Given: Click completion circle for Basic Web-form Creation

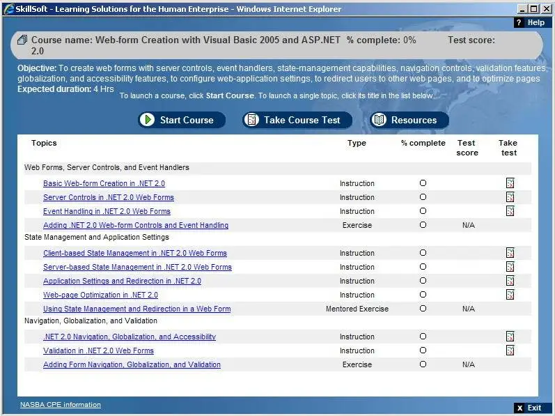Looking at the screenshot, I should coord(423,183).
